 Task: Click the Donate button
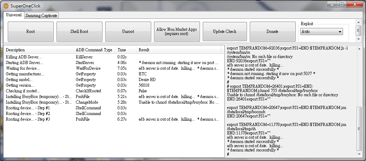coord(272,31)
